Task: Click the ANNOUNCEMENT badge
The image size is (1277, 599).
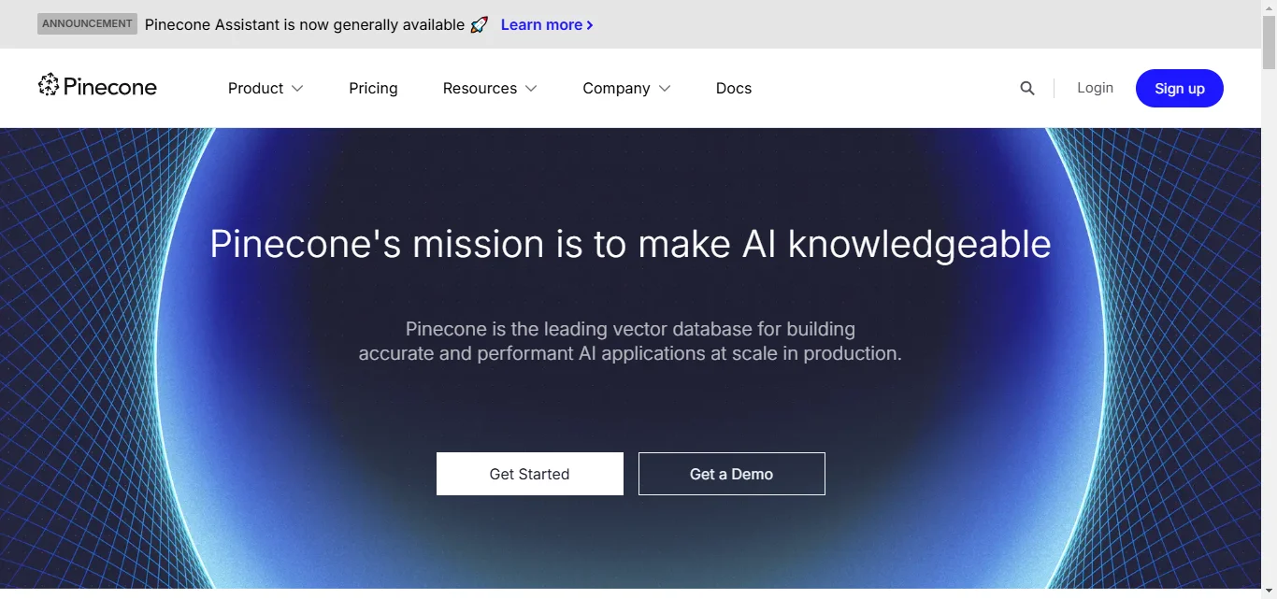Action: (87, 24)
